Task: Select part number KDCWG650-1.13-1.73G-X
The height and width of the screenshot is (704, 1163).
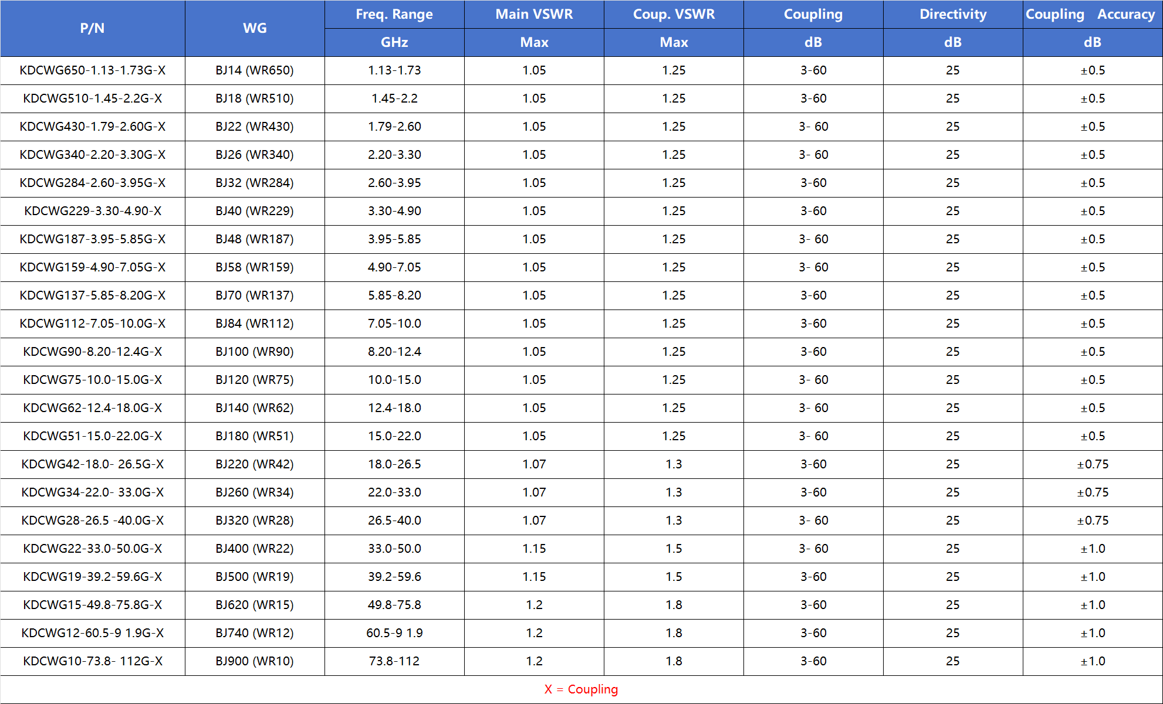Action: 93,70
